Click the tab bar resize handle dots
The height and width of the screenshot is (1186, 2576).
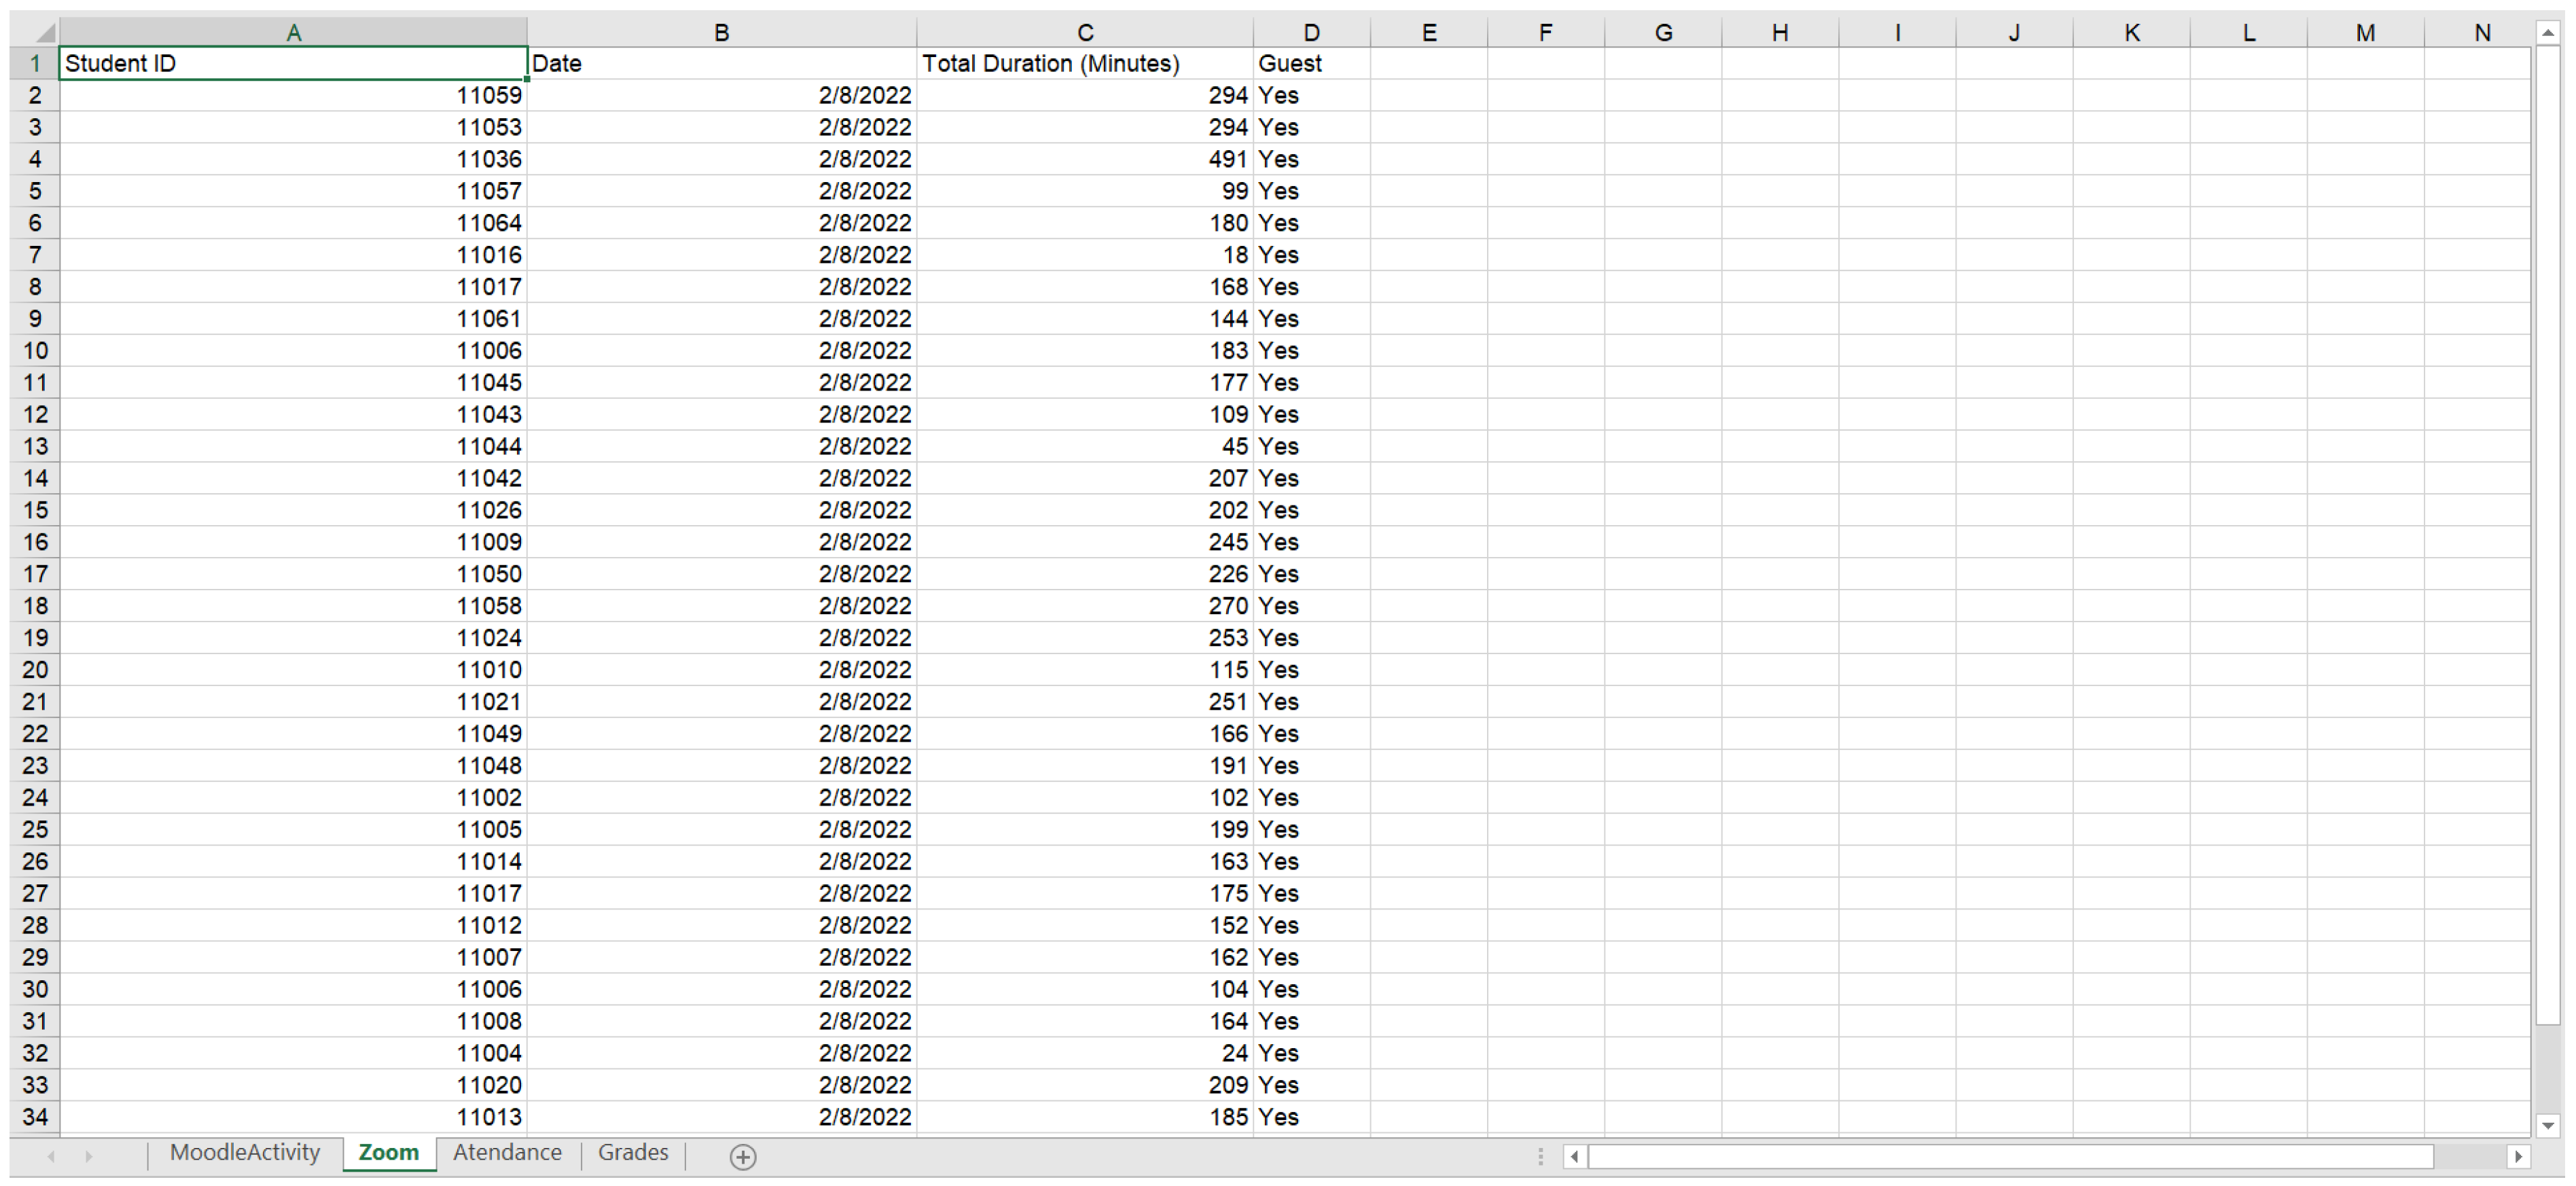coord(1540,1157)
